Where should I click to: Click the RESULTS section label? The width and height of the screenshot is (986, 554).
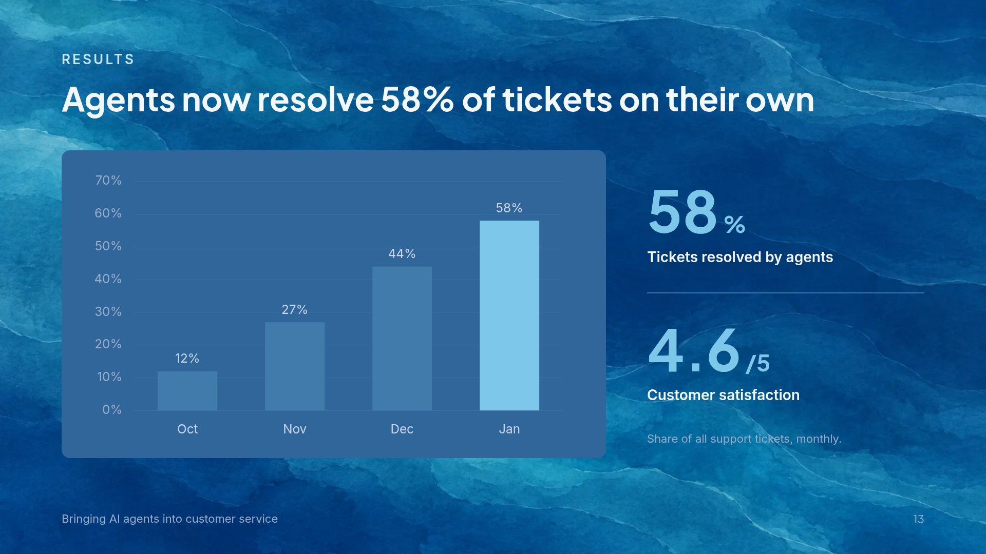(98, 60)
